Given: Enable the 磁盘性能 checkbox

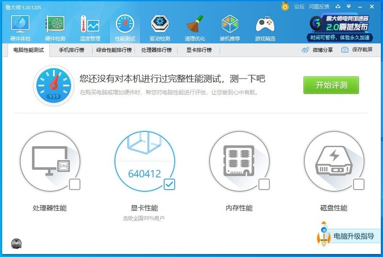Looking at the screenshot, I should tap(359, 185).
